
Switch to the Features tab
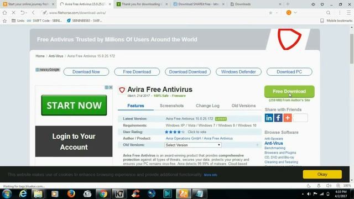click(136, 106)
